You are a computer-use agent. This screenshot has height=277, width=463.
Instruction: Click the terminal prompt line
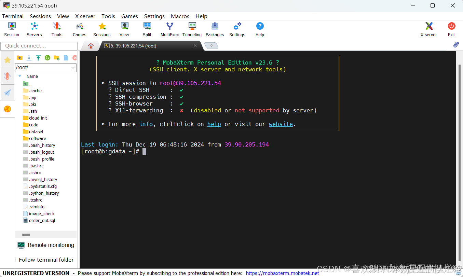(113, 151)
